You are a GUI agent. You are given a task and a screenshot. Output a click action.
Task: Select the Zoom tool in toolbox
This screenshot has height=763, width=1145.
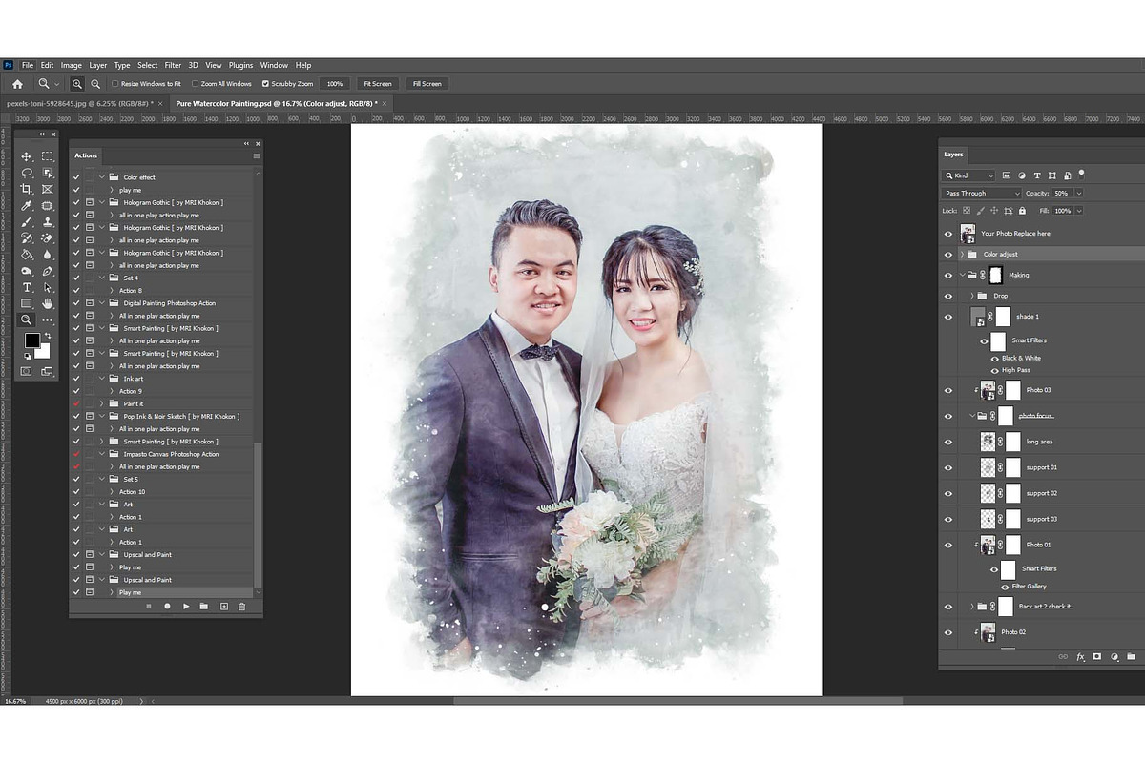(27, 320)
